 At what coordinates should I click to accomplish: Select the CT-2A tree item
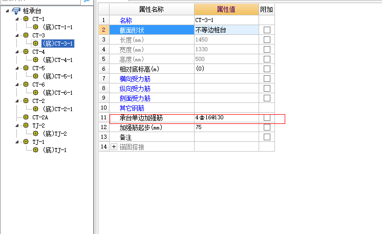click(40, 117)
